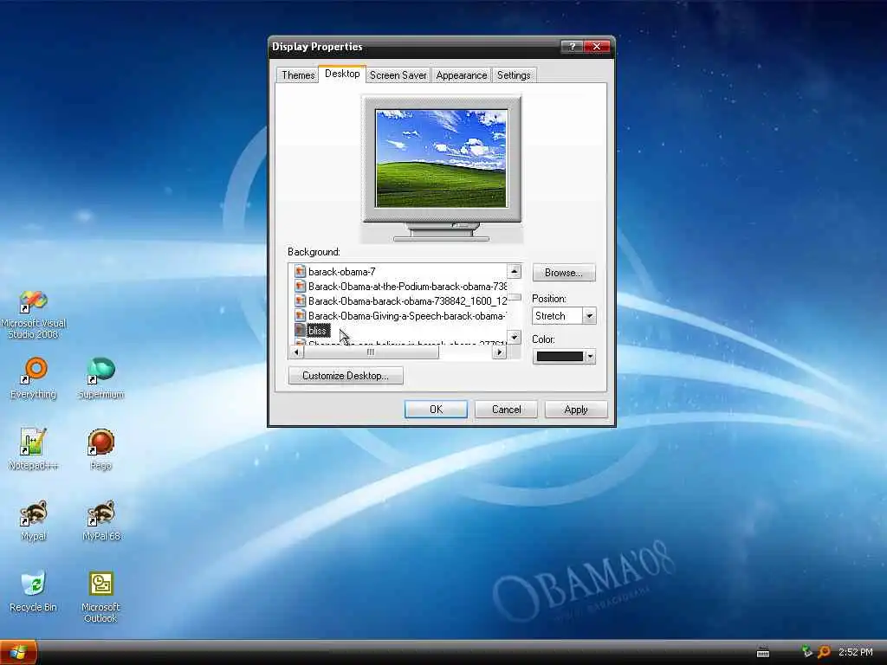Screen dimensions: 887x665
Task: Open the Appearance tab
Action: tap(461, 75)
